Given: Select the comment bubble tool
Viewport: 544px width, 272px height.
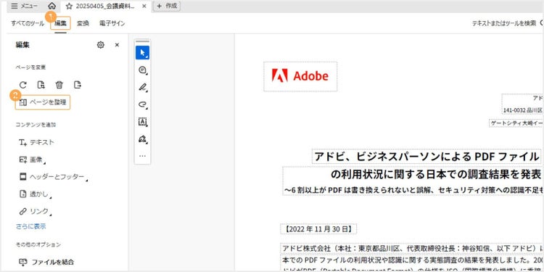Looking at the screenshot, I should 142,70.
